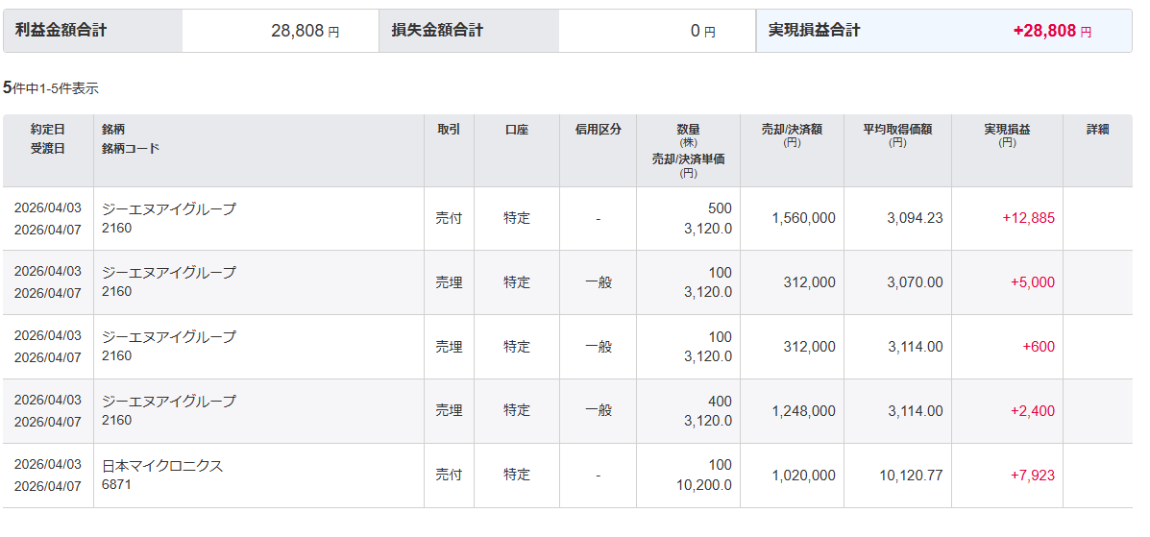Click the +2,400 profit amount
The height and width of the screenshot is (537, 1150).
click(1032, 411)
